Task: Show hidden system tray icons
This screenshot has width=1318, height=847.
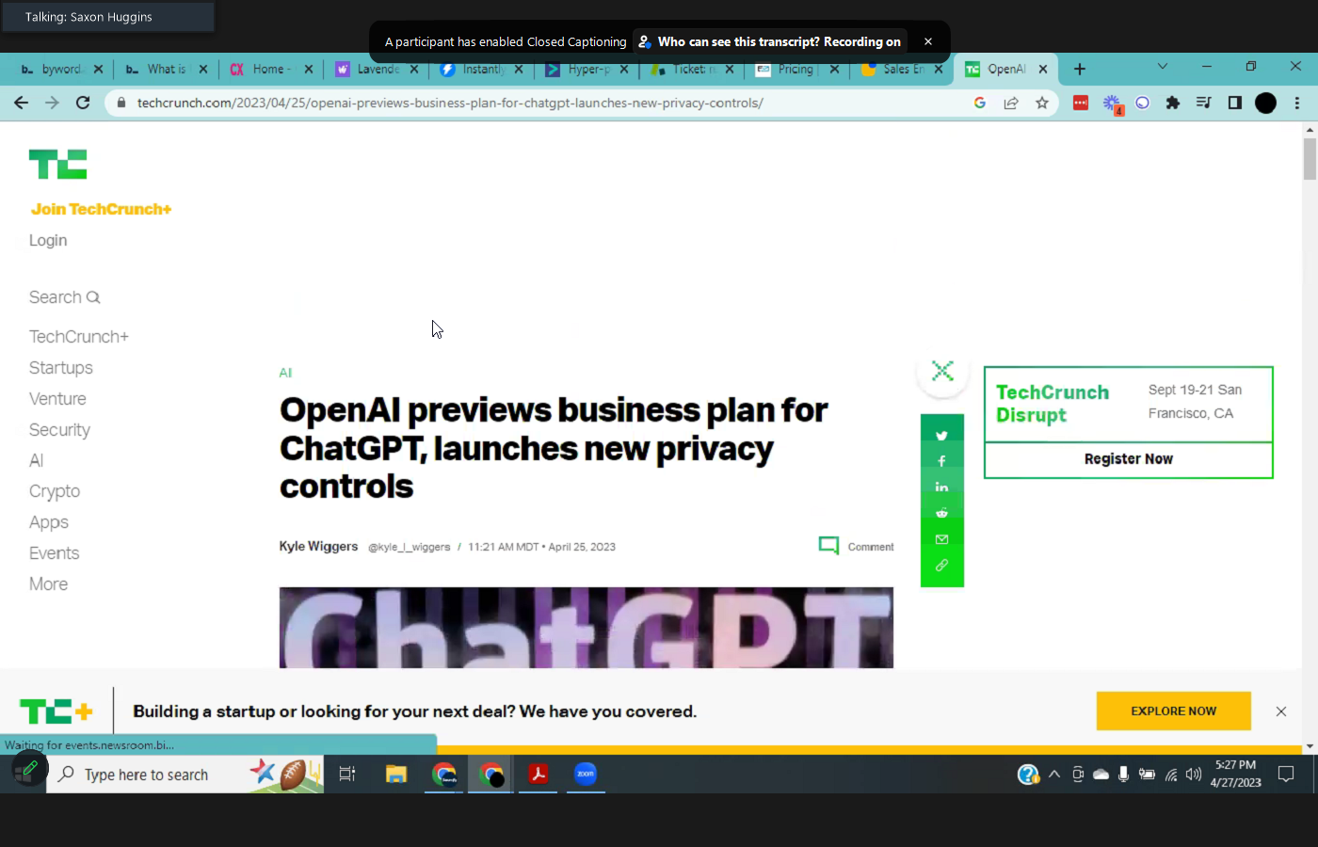Action: (x=1054, y=775)
